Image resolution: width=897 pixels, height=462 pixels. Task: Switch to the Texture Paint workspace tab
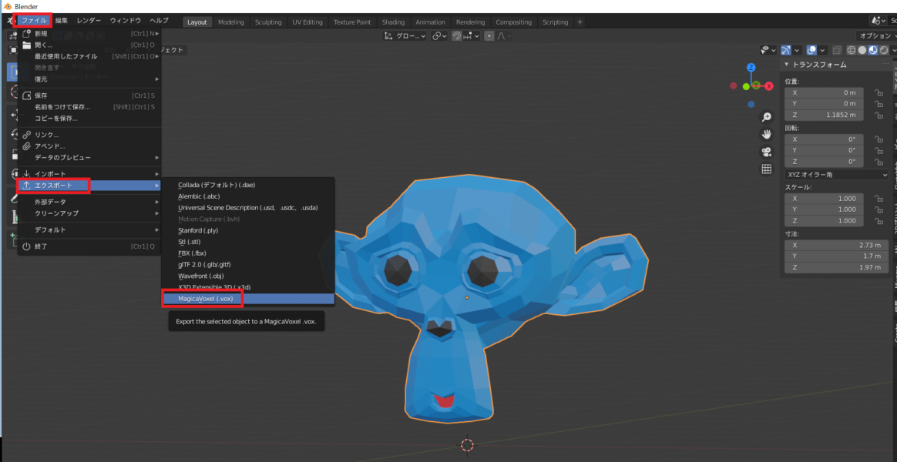(352, 22)
